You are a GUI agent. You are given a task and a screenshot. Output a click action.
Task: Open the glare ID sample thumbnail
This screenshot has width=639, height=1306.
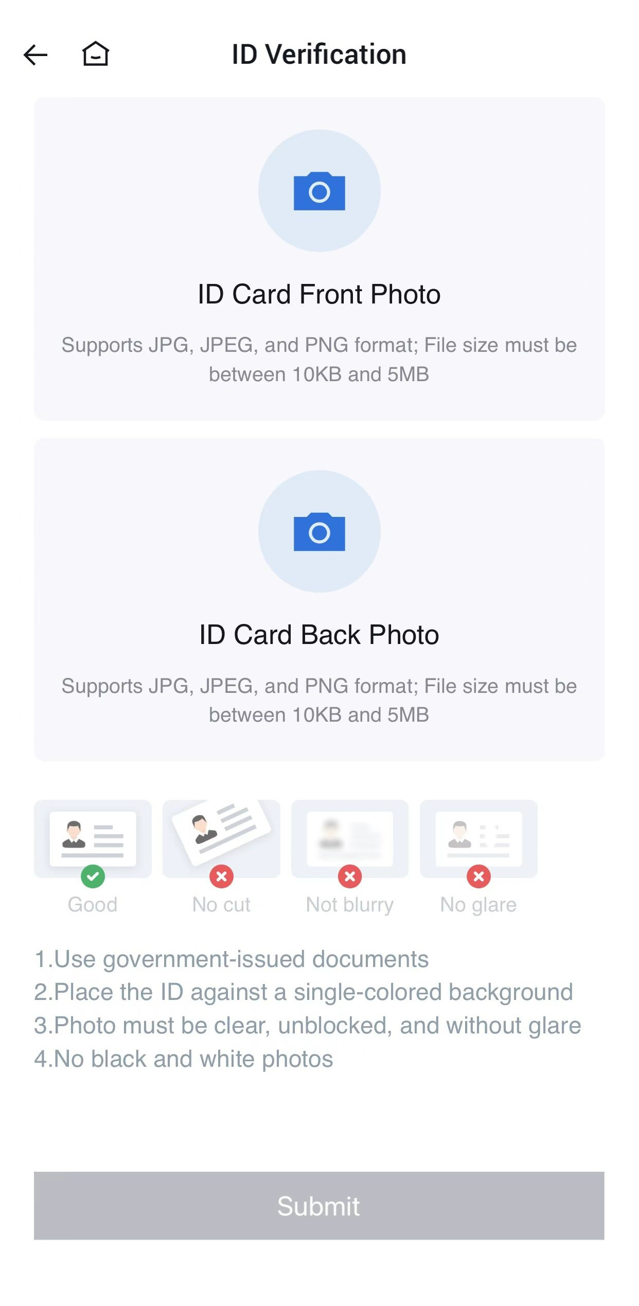478,838
